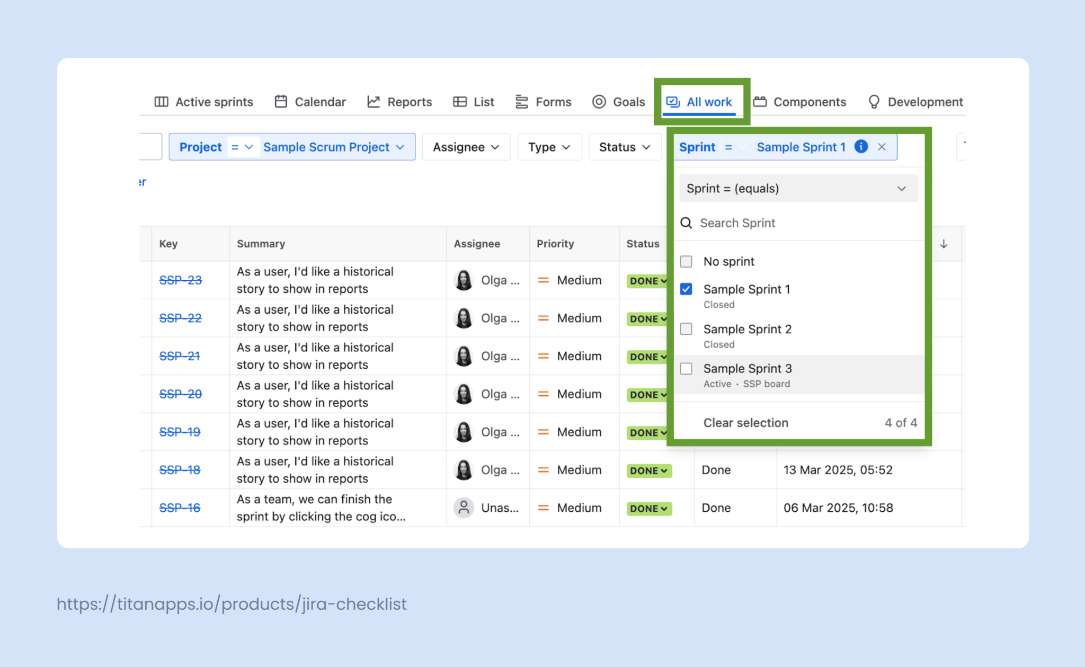
Task: Open the Project operator equals dropdown
Action: [243, 147]
